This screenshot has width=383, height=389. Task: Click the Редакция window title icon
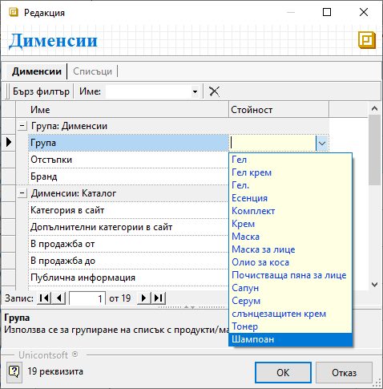click(x=14, y=12)
